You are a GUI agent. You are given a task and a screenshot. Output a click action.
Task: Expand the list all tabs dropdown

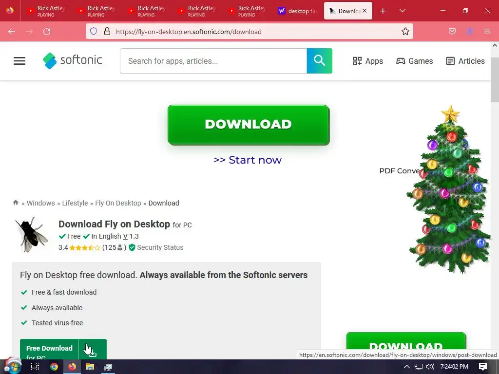402,11
